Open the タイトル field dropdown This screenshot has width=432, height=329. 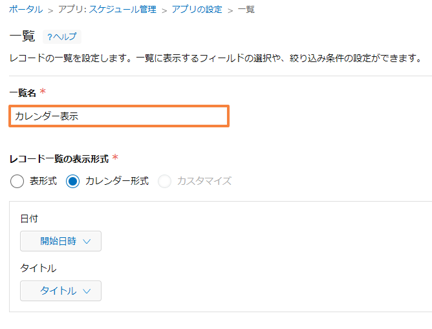[x=61, y=291]
